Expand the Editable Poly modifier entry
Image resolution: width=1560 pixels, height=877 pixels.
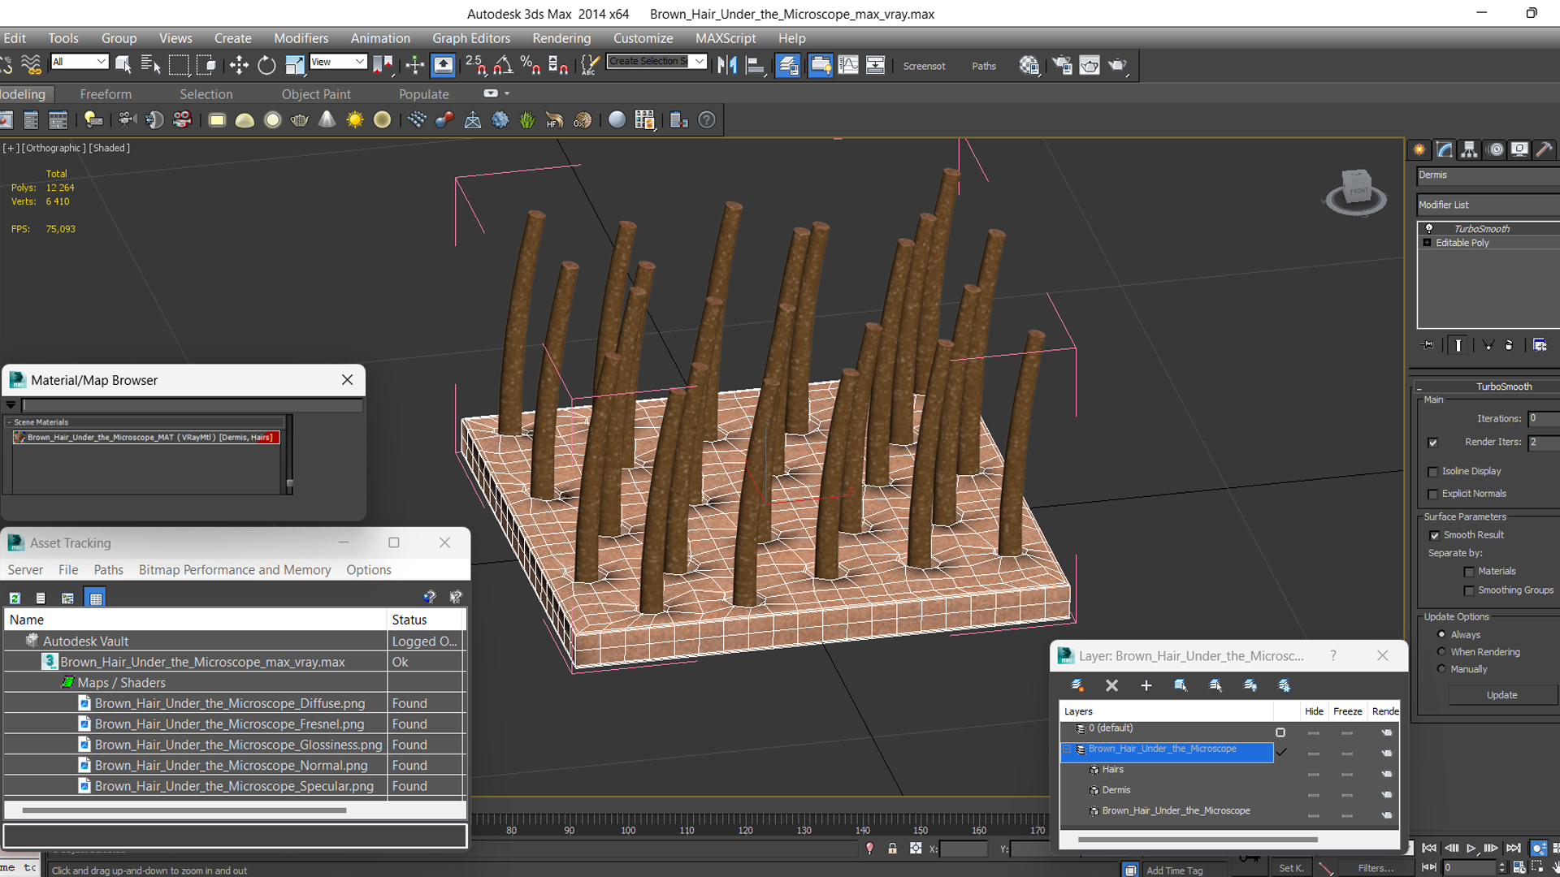pyautogui.click(x=1427, y=243)
